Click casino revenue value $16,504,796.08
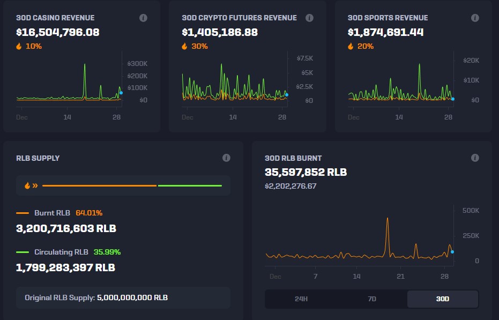The image size is (499, 320). 57,32
